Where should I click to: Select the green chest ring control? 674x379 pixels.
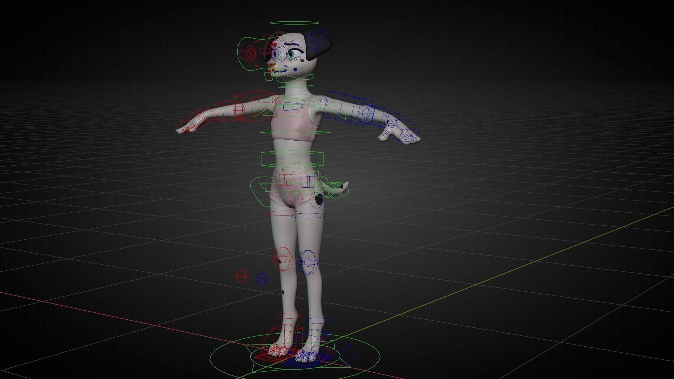[x=295, y=133]
